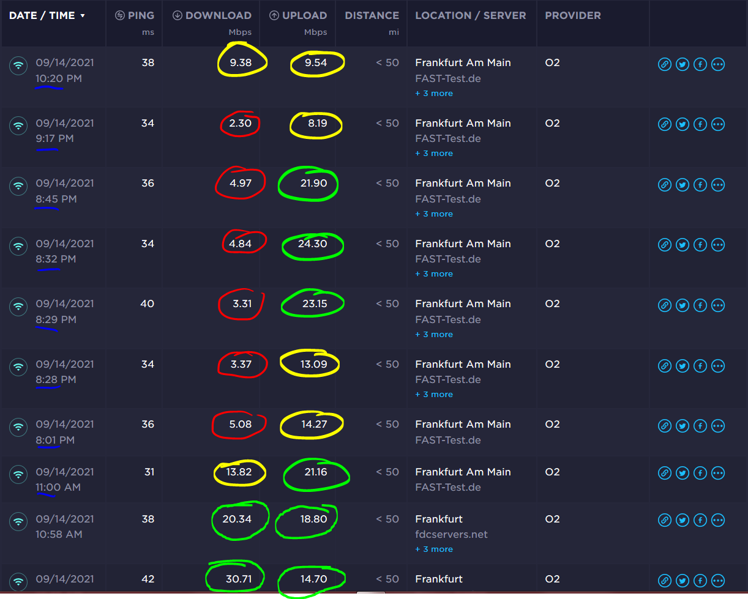The image size is (748, 599).
Task: Show more options for the 11:00 AM result
Action: click(x=718, y=473)
